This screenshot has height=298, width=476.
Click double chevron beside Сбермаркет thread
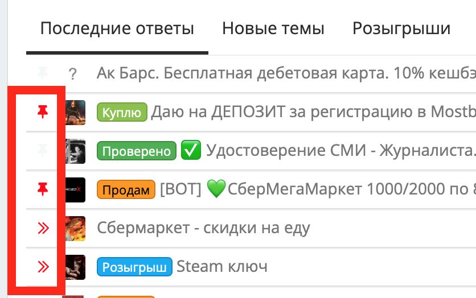[x=43, y=228]
